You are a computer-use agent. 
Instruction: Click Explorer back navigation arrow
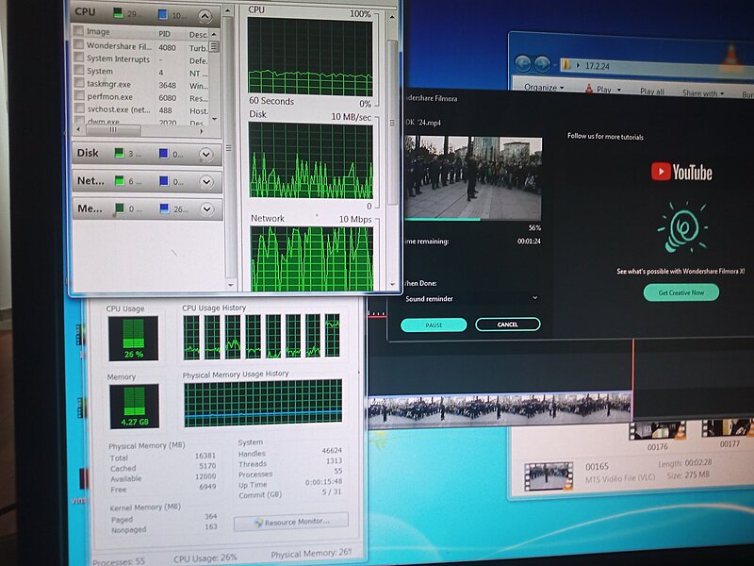[x=521, y=64]
